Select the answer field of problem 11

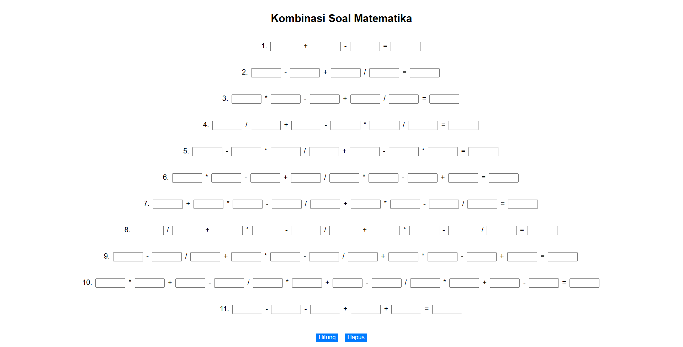tap(447, 309)
